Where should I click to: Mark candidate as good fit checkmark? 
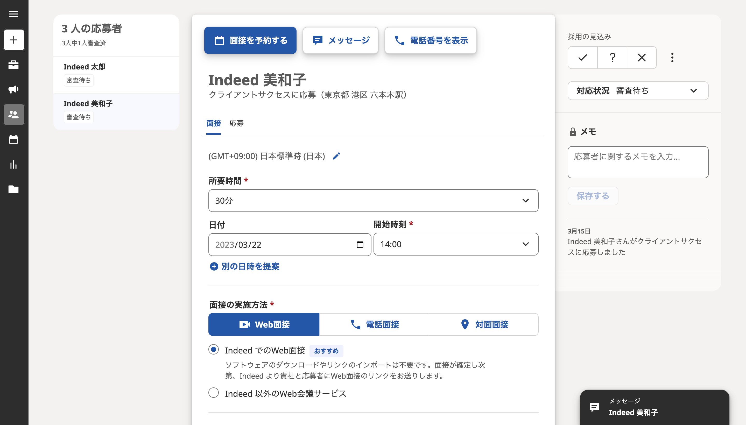[x=582, y=58]
